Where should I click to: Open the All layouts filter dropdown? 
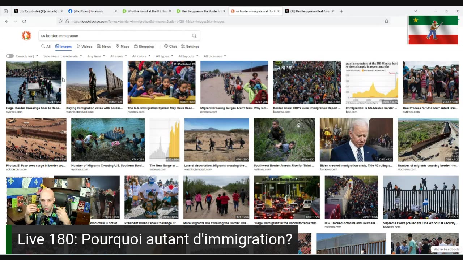188,56
